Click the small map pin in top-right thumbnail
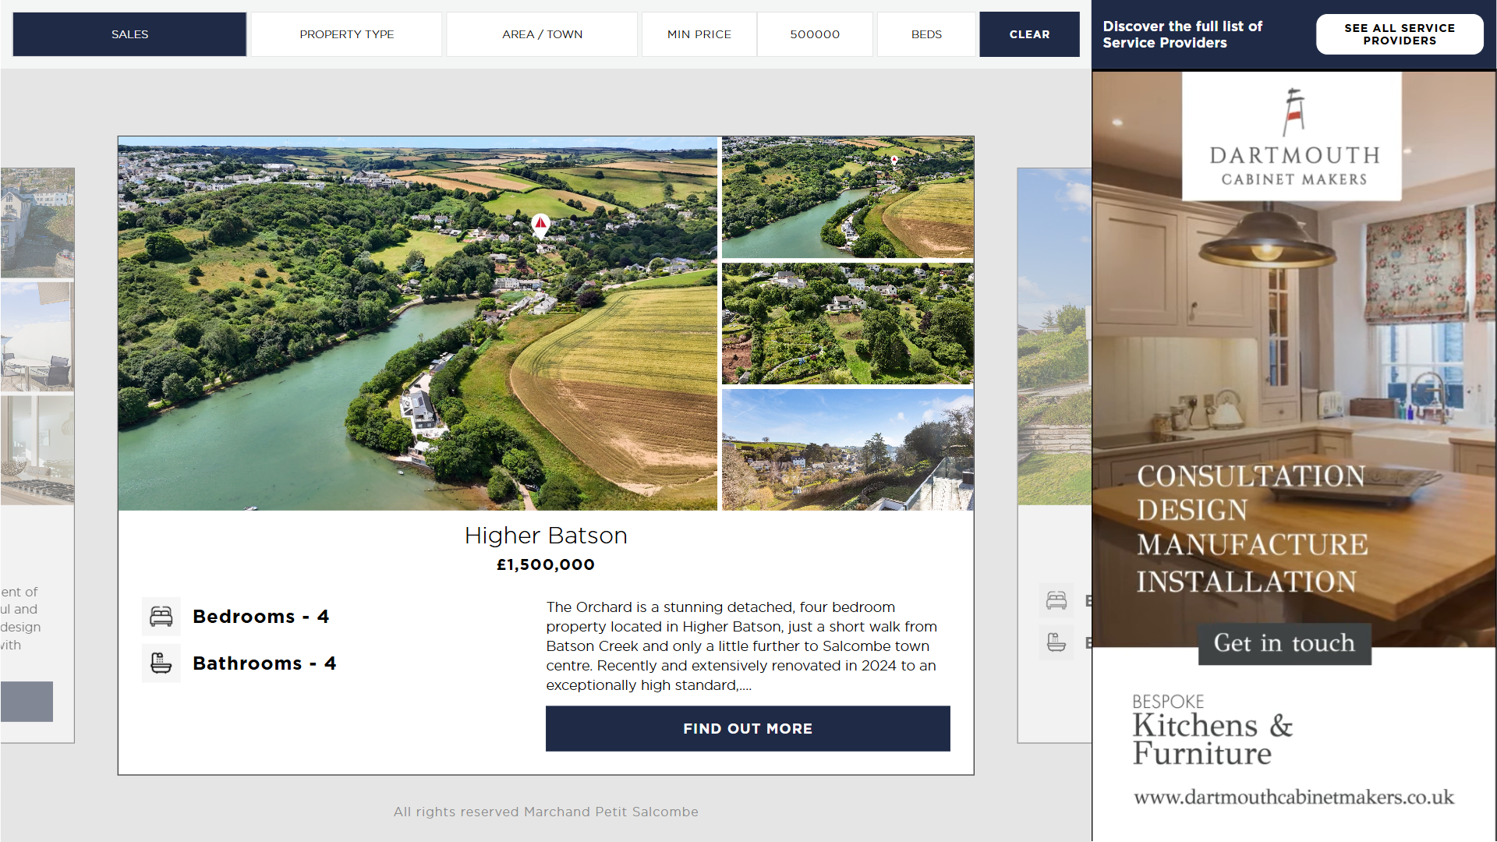The image size is (1497, 842). [x=894, y=160]
